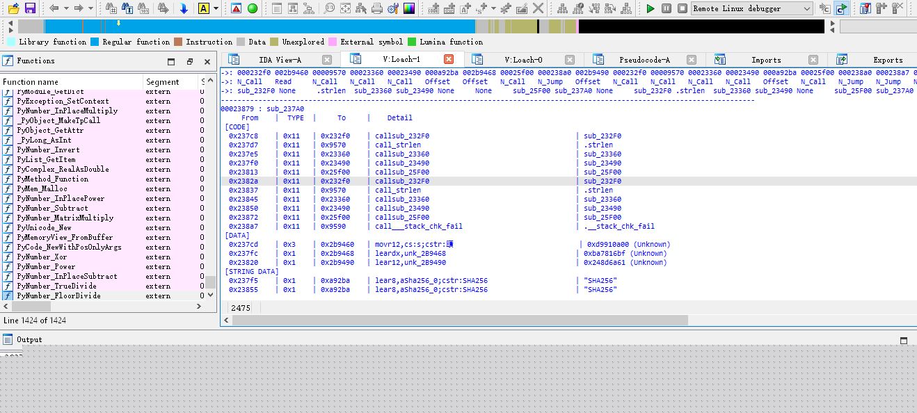Go to the Imports tab
Image resolution: width=917 pixels, height=413 pixels.
766,60
